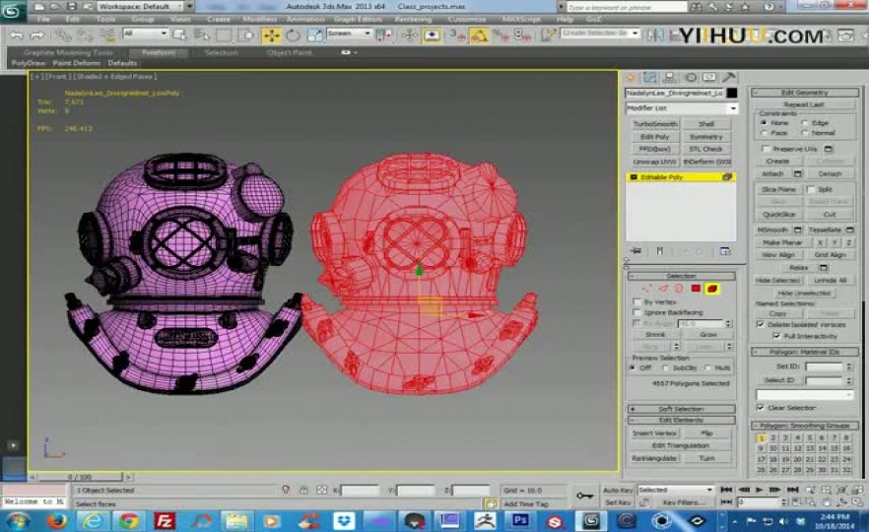
Task: Click the Set Keys key icon
Action: [584, 496]
